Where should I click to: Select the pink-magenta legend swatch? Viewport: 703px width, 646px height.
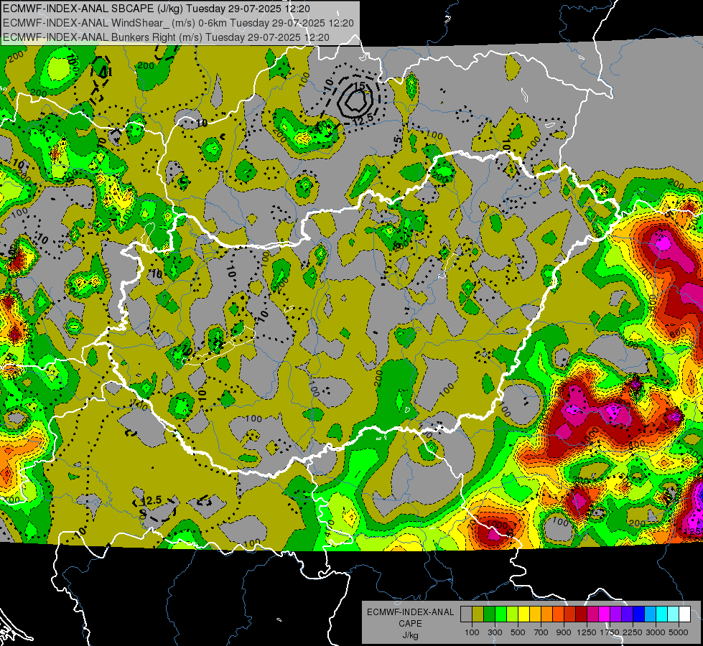pyautogui.click(x=592, y=614)
